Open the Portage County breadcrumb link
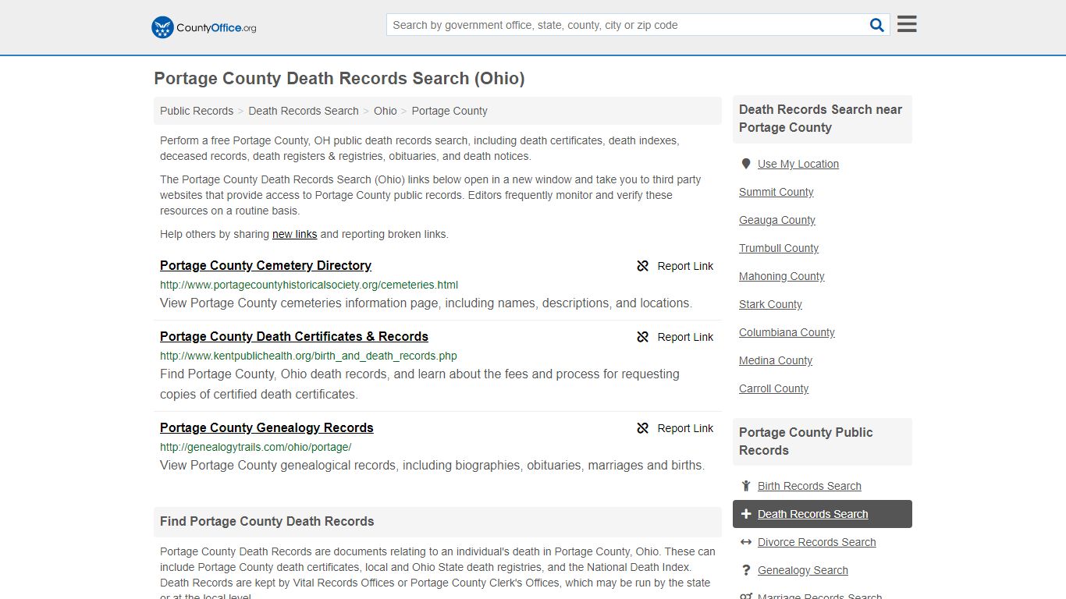Viewport: 1066px width, 599px height. pyautogui.click(x=449, y=111)
